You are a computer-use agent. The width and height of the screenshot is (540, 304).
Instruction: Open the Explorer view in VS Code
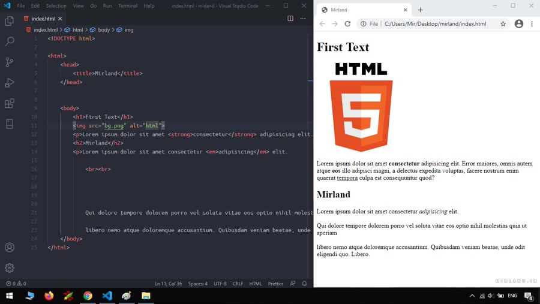click(x=9, y=21)
